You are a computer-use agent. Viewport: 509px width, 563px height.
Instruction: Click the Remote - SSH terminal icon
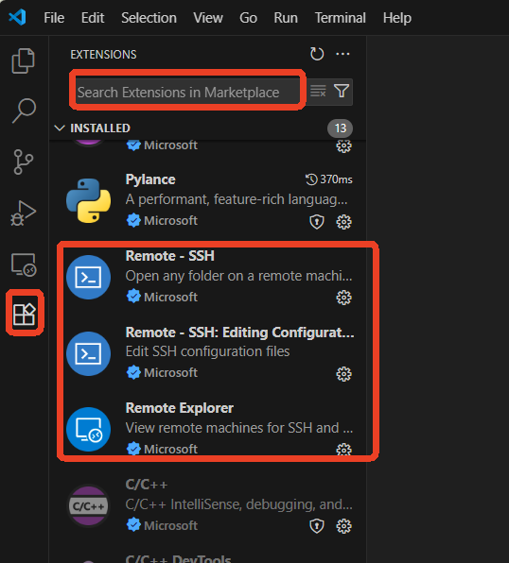(x=89, y=277)
